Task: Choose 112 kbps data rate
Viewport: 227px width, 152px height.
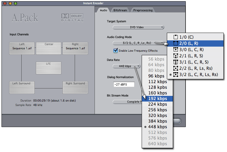Action: (x=157, y=82)
